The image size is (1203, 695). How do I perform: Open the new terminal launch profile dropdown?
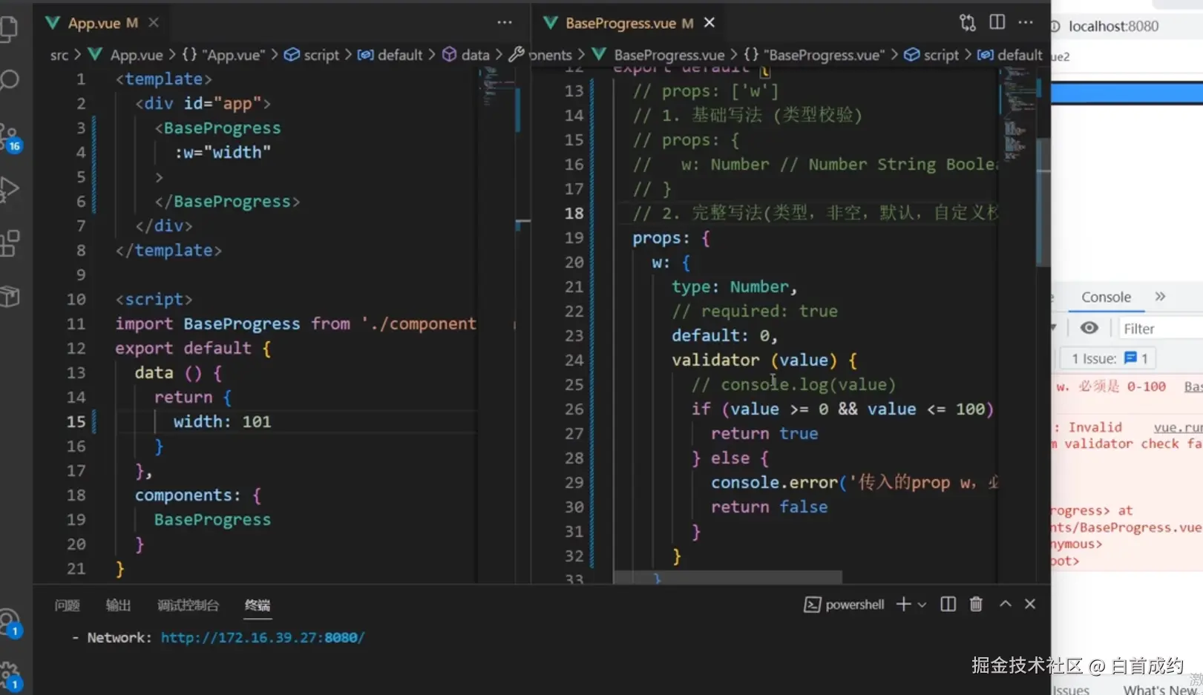point(922,605)
